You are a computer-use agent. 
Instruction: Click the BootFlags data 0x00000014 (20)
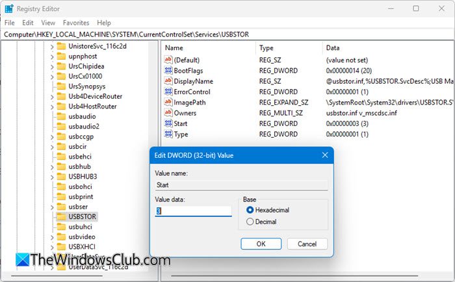349,70
